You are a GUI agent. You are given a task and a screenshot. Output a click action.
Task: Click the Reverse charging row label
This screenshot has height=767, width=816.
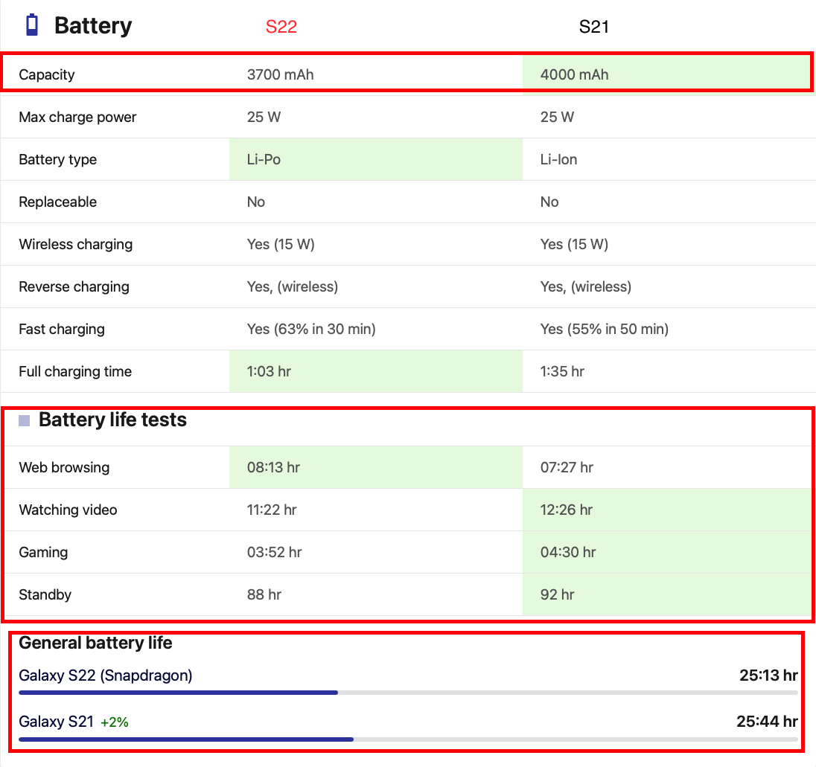(x=74, y=287)
